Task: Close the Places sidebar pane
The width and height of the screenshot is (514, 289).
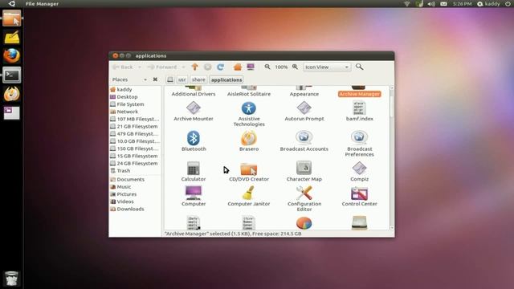Action: [x=155, y=79]
